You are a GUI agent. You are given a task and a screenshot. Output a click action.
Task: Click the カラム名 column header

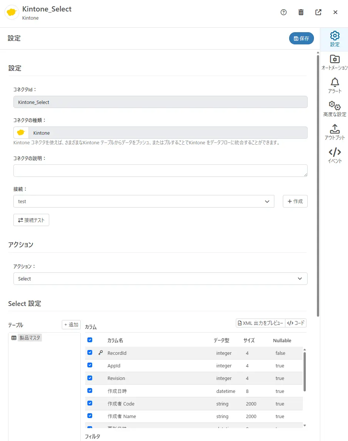point(115,340)
